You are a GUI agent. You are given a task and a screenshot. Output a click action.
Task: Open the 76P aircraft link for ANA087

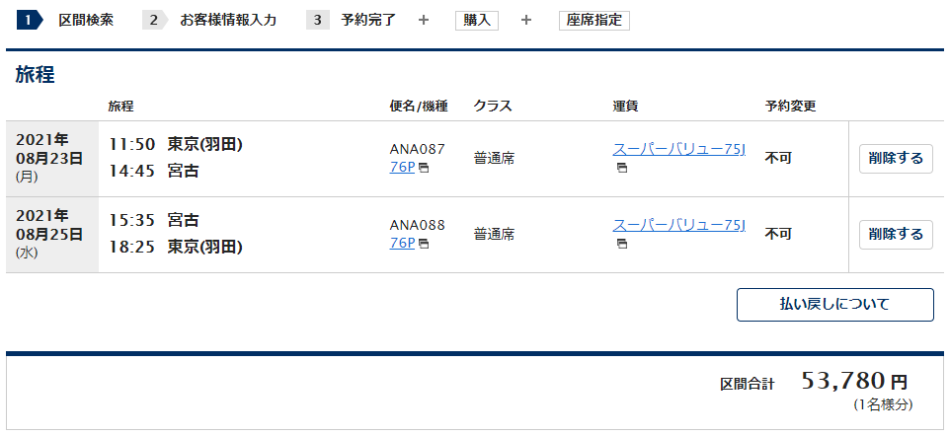pos(402,167)
